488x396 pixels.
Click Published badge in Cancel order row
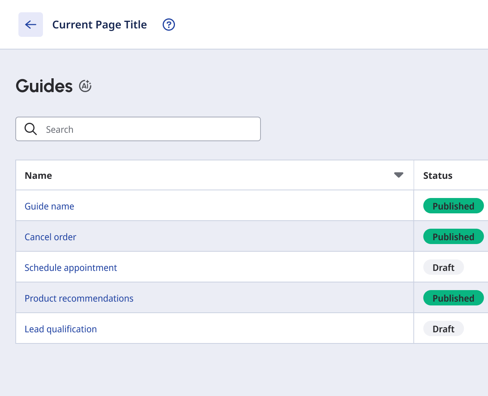(453, 237)
